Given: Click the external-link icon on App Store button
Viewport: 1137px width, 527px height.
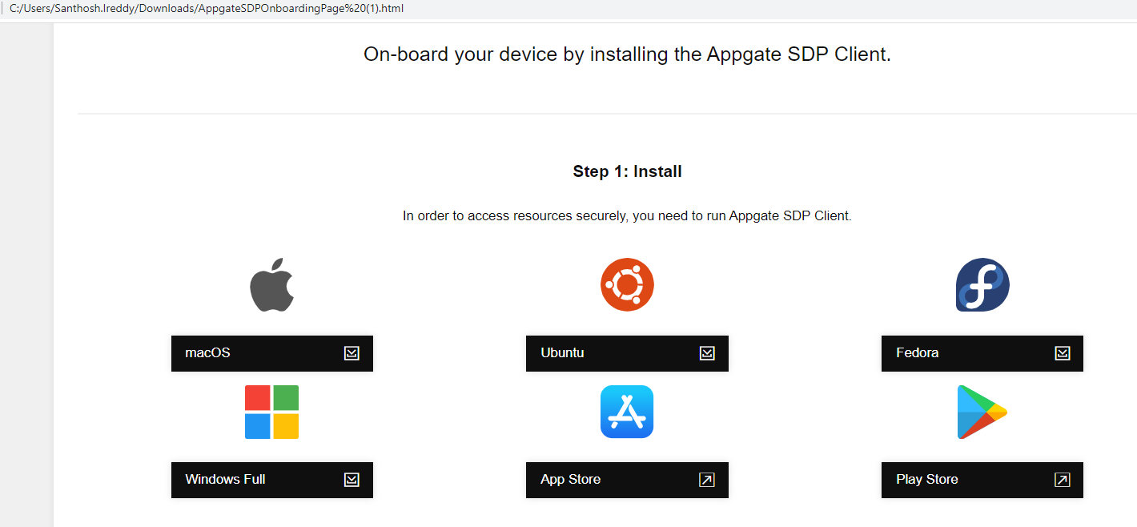Looking at the screenshot, I should (705, 479).
